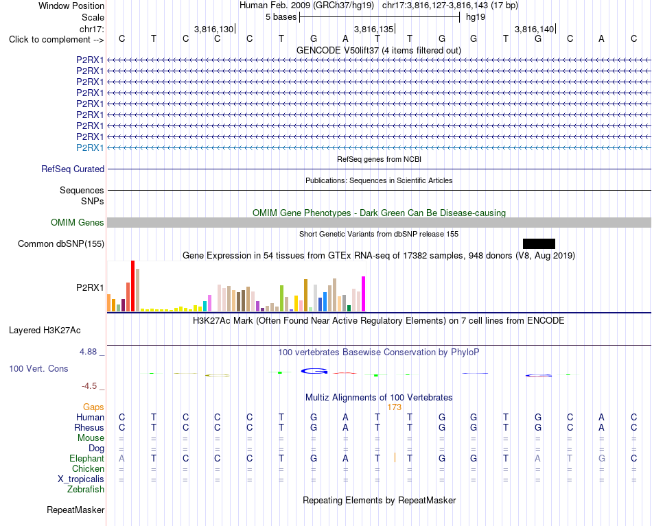The height and width of the screenshot is (526, 652).
Task: Click the orange 173 gap count
Action: [x=394, y=407]
